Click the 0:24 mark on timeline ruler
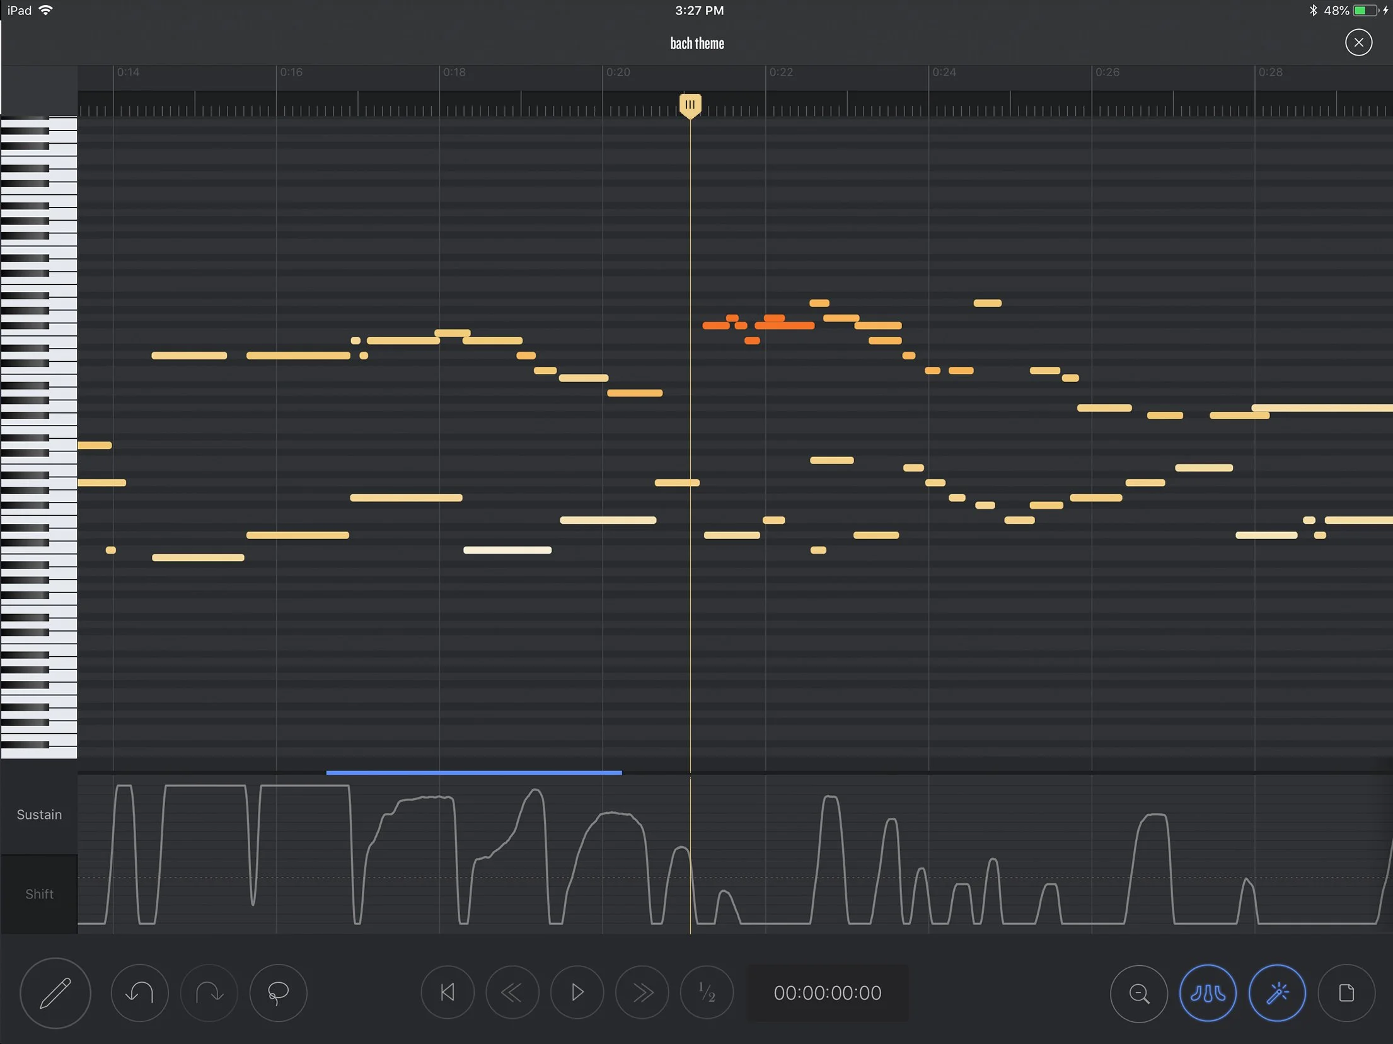Screen dimensions: 1393x1044 pos(944,72)
